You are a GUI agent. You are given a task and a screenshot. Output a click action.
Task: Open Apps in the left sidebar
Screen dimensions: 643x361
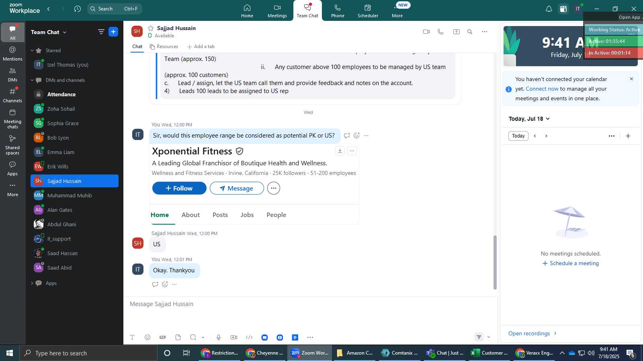[12, 168]
